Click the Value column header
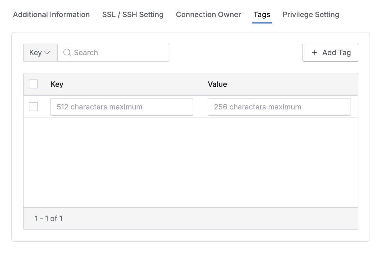 217,84
